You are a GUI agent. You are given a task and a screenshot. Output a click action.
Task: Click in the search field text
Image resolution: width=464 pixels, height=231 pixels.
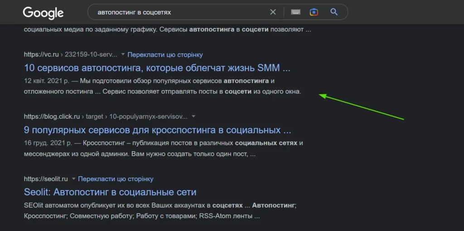coord(134,12)
